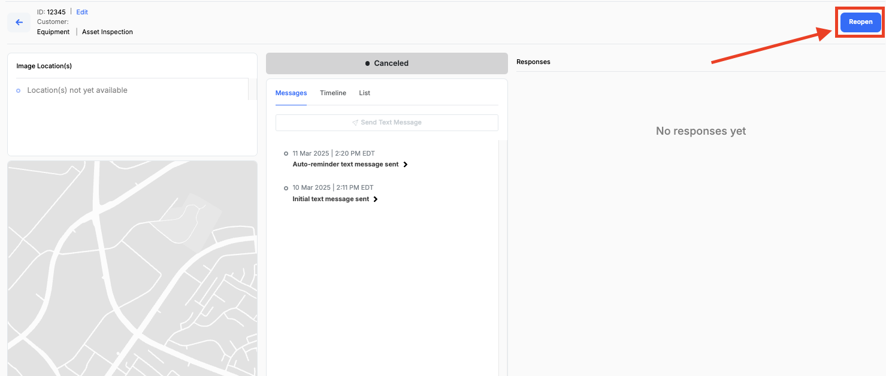This screenshot has width=886, height=376.
Task: Click the ID 12345 value
Action: pyautogui.click(x=56, y=12)
